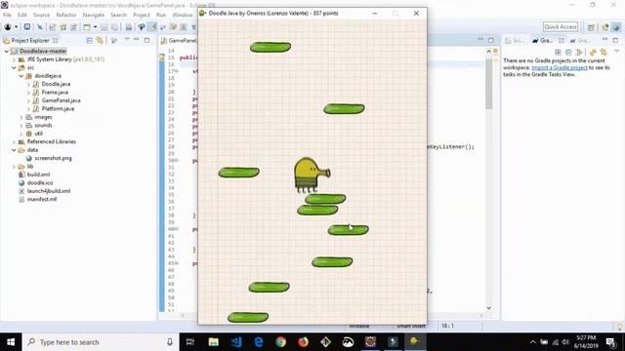Image resolution: width=625 pixels, height=351 pixels.
Task: Select Doodle.java in Project Explorer
Action: coord(56,84)
